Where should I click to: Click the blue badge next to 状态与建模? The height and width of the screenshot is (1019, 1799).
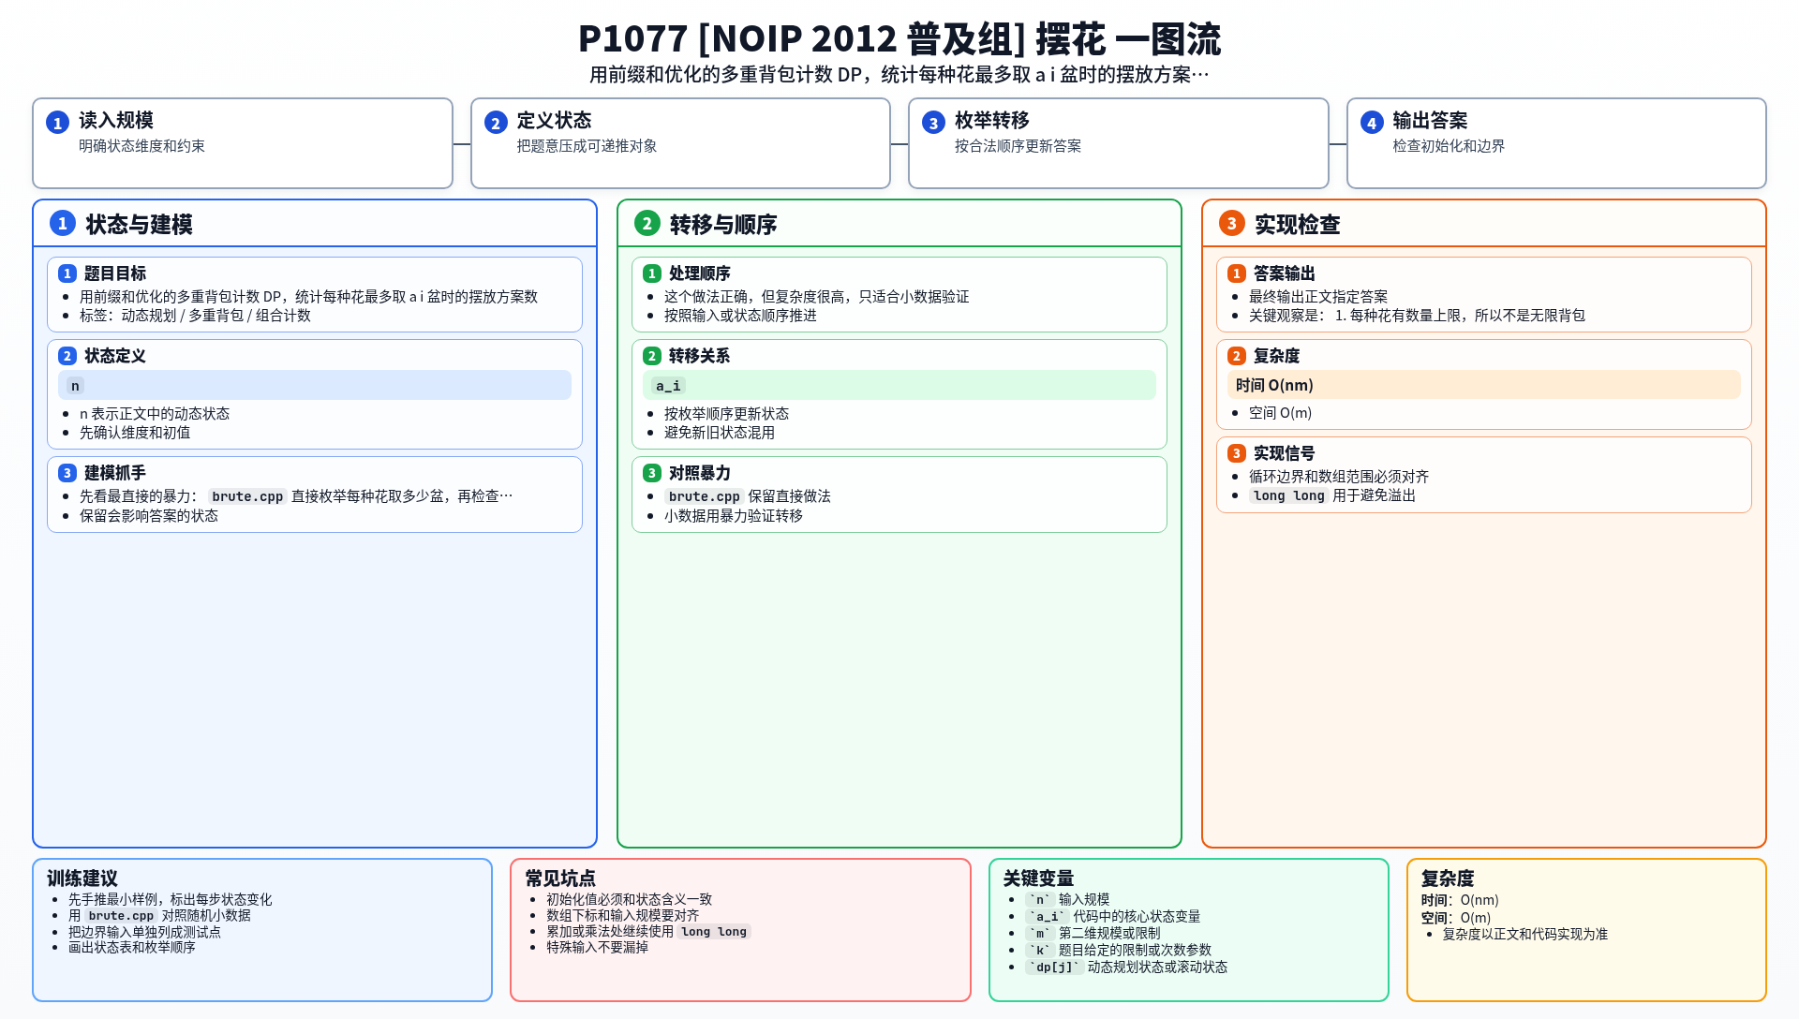coord(63,223)
